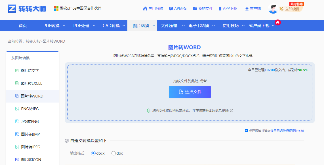The height and width of the screenshot is (165, 324).
Task: Click the 图片转JPEG sidebar icon
Action: [17, 147]
